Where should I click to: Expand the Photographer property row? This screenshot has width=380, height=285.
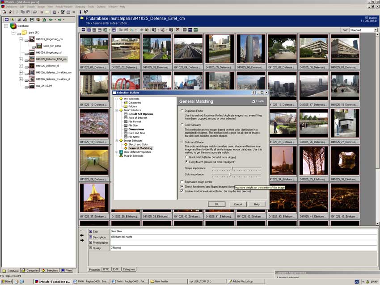91,243
